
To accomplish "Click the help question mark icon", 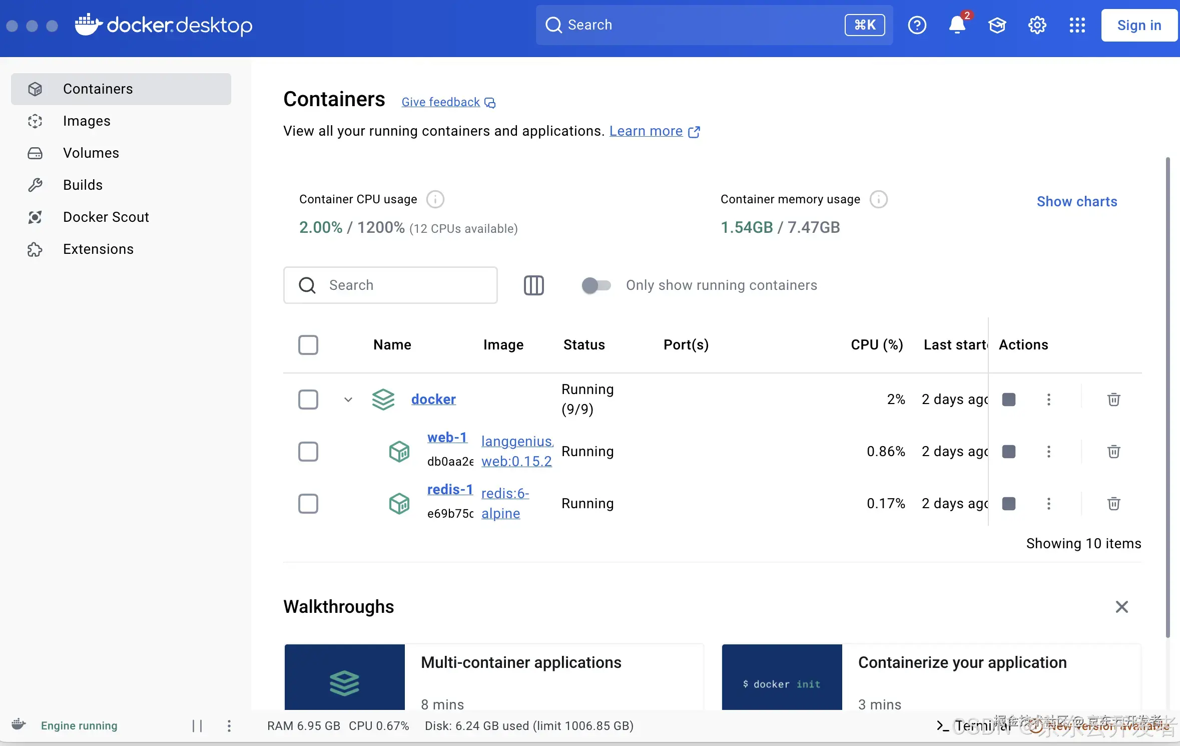I will point(917,25).
